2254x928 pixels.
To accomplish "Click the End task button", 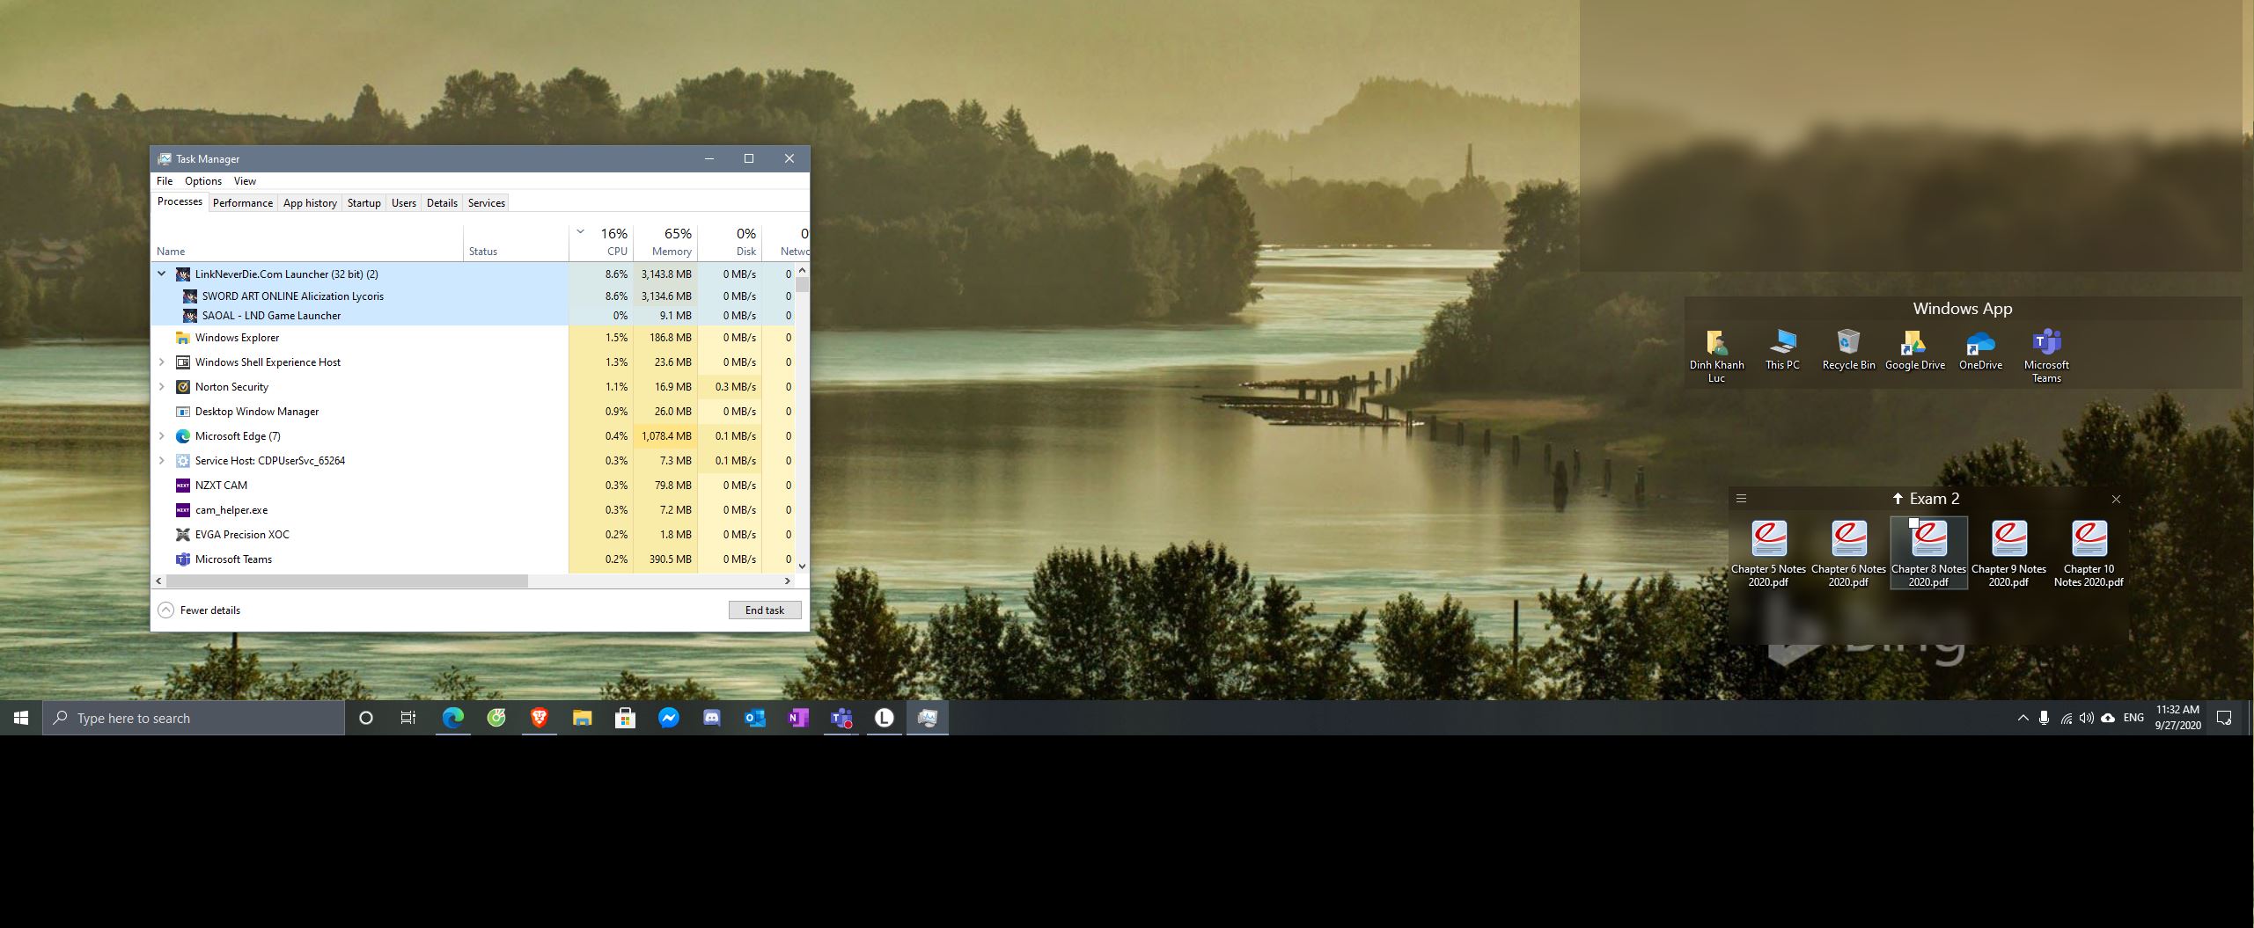I will coord(764,610).
